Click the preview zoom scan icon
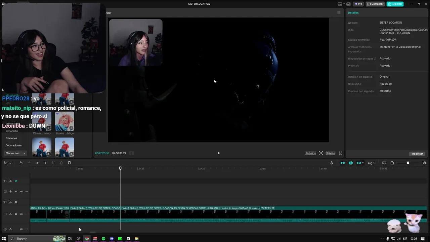The height and width of the screenshot is (242, 430). 321,153
